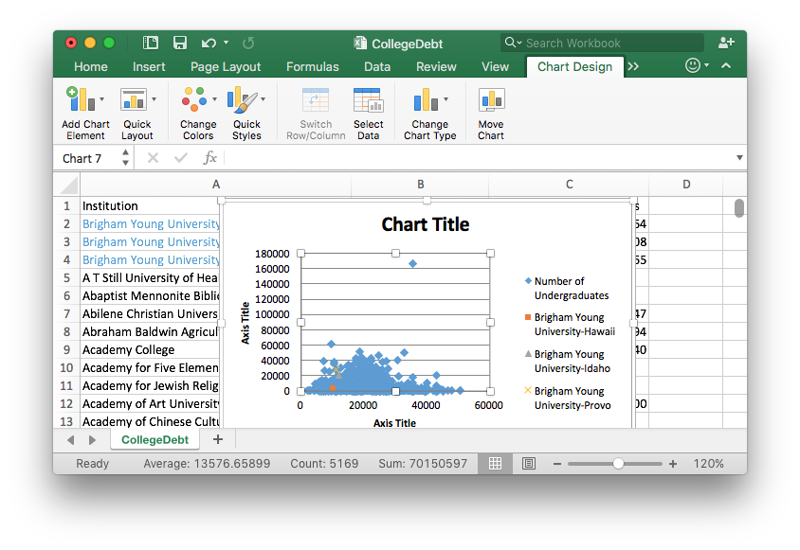
Task: Add a new sheet with plus icon
Action: (218, 439)
